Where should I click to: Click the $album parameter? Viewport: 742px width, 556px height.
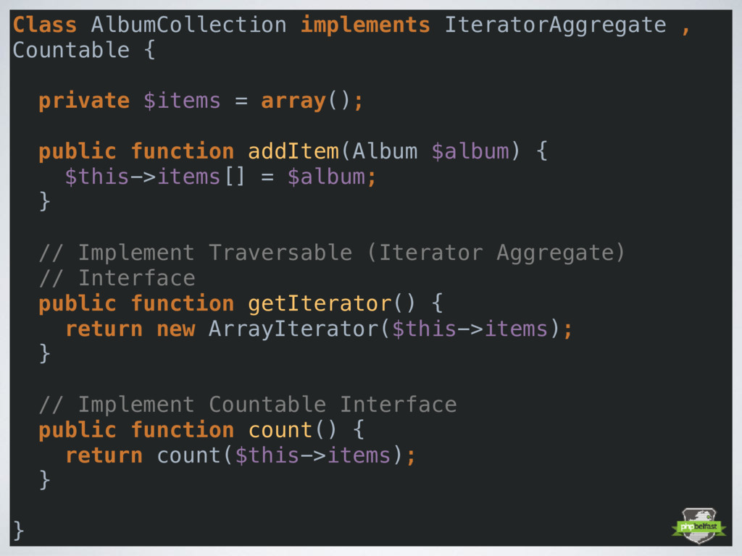(470, 151)
